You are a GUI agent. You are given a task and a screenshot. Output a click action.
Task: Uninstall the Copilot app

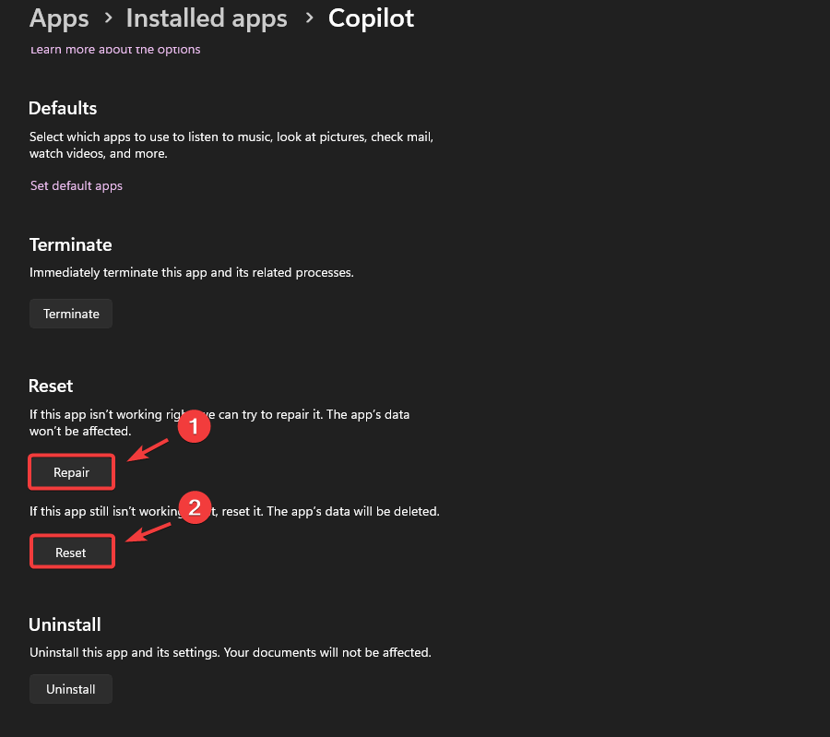[71, 689]
